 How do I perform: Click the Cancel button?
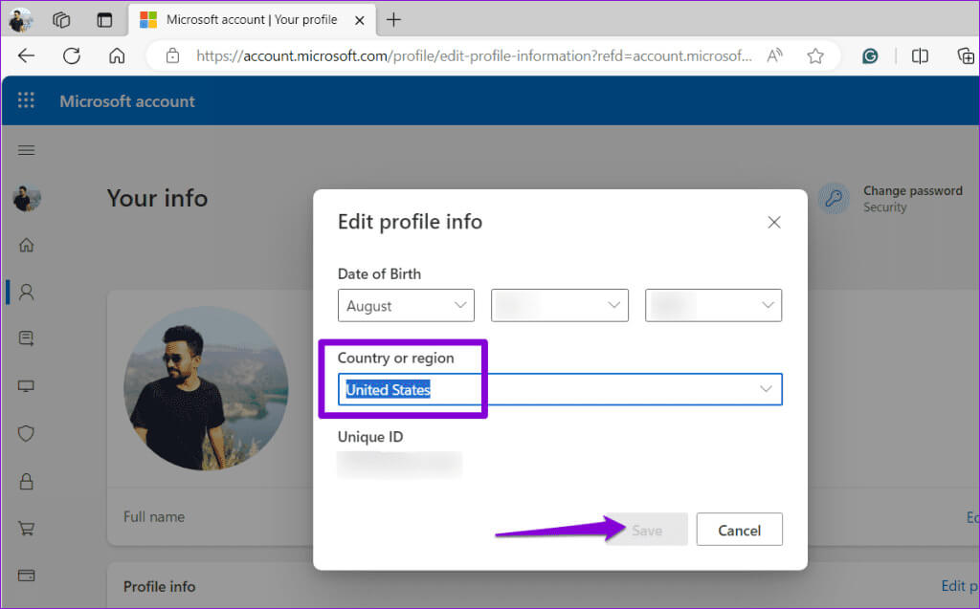(x=740, y=530)
